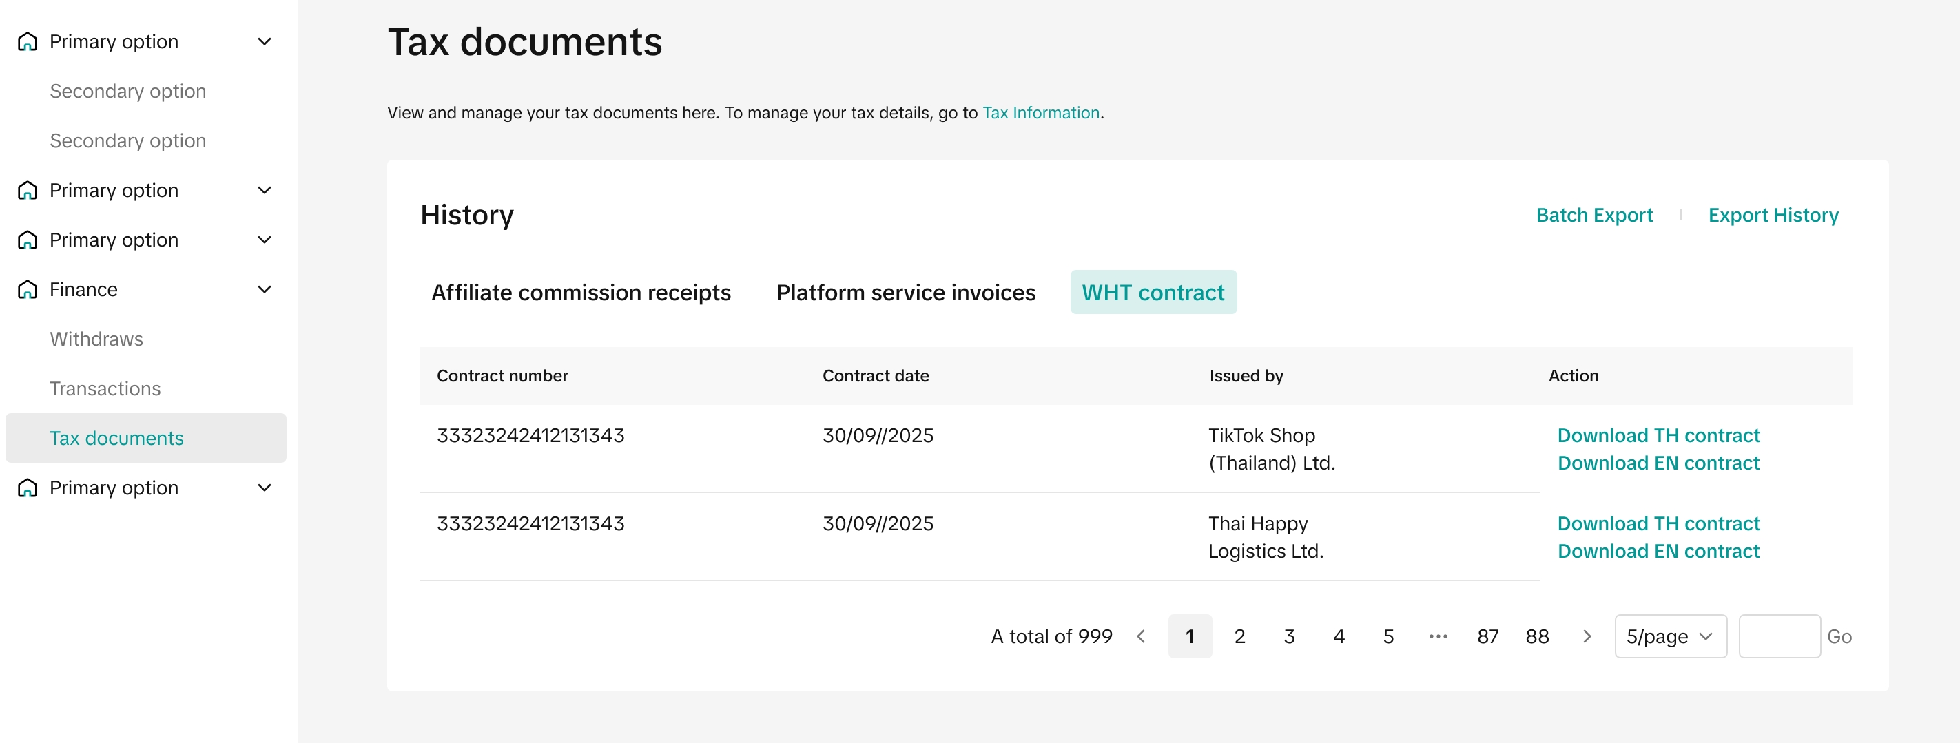Screen dimensions: 1960x743
Task: Collapse the Finance menu chevron
Action: [265, 290]
